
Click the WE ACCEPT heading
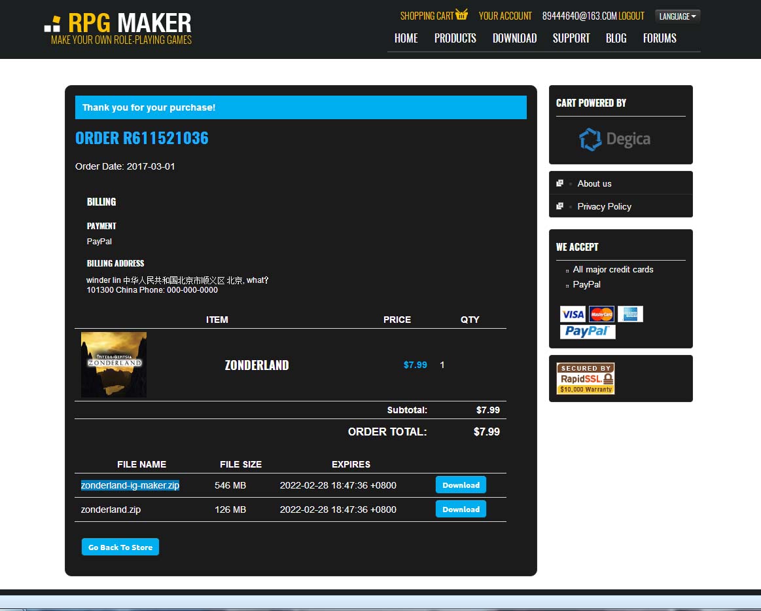577,247
